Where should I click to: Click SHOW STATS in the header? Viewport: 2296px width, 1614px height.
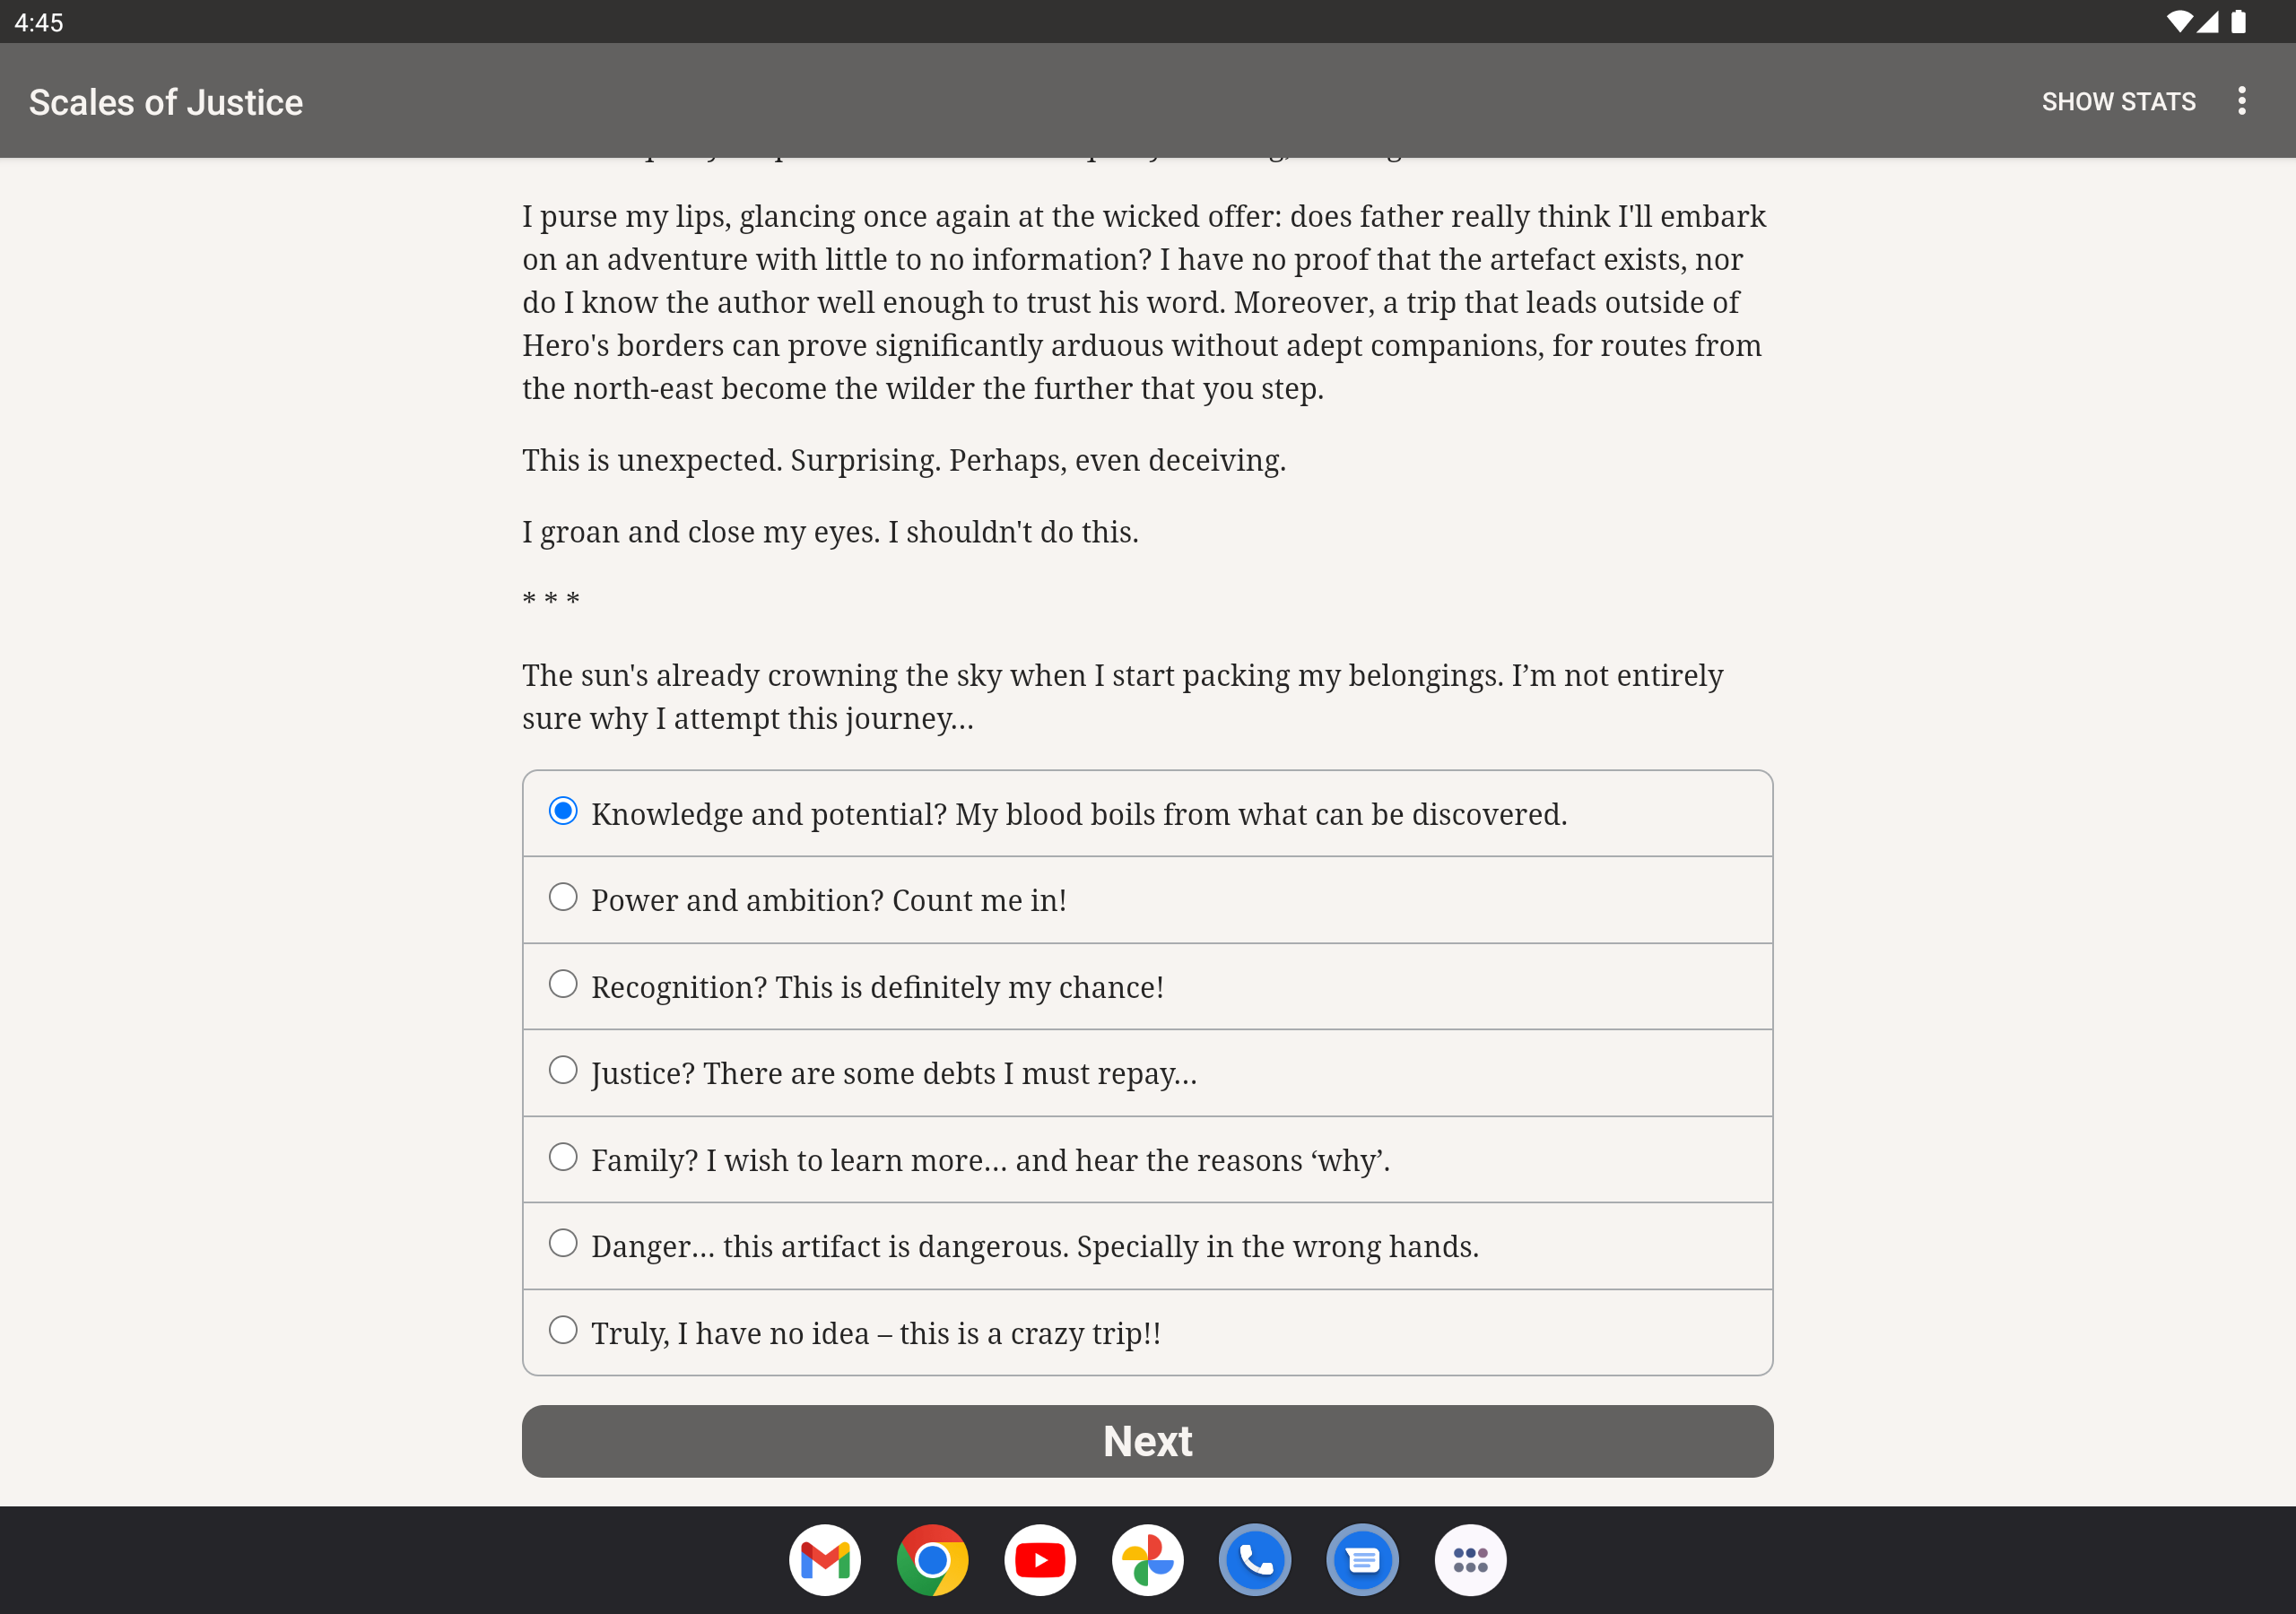click(x=2118, y=101)
